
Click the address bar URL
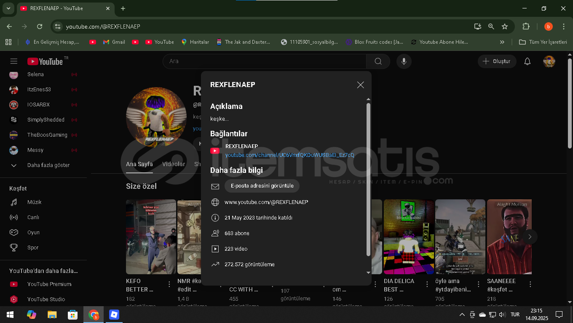pos(103,26)
